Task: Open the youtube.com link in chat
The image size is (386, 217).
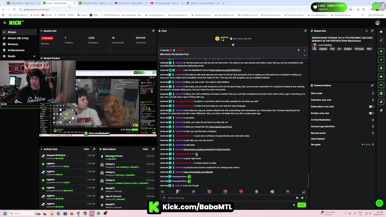Action: (207, 149)
